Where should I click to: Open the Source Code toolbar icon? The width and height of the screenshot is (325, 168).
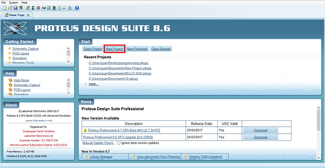click(x=65, y=8)
